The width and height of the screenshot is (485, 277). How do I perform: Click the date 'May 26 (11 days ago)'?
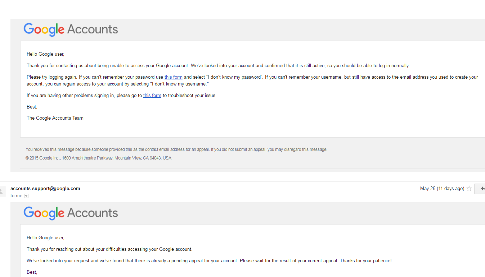coord(442,189)
